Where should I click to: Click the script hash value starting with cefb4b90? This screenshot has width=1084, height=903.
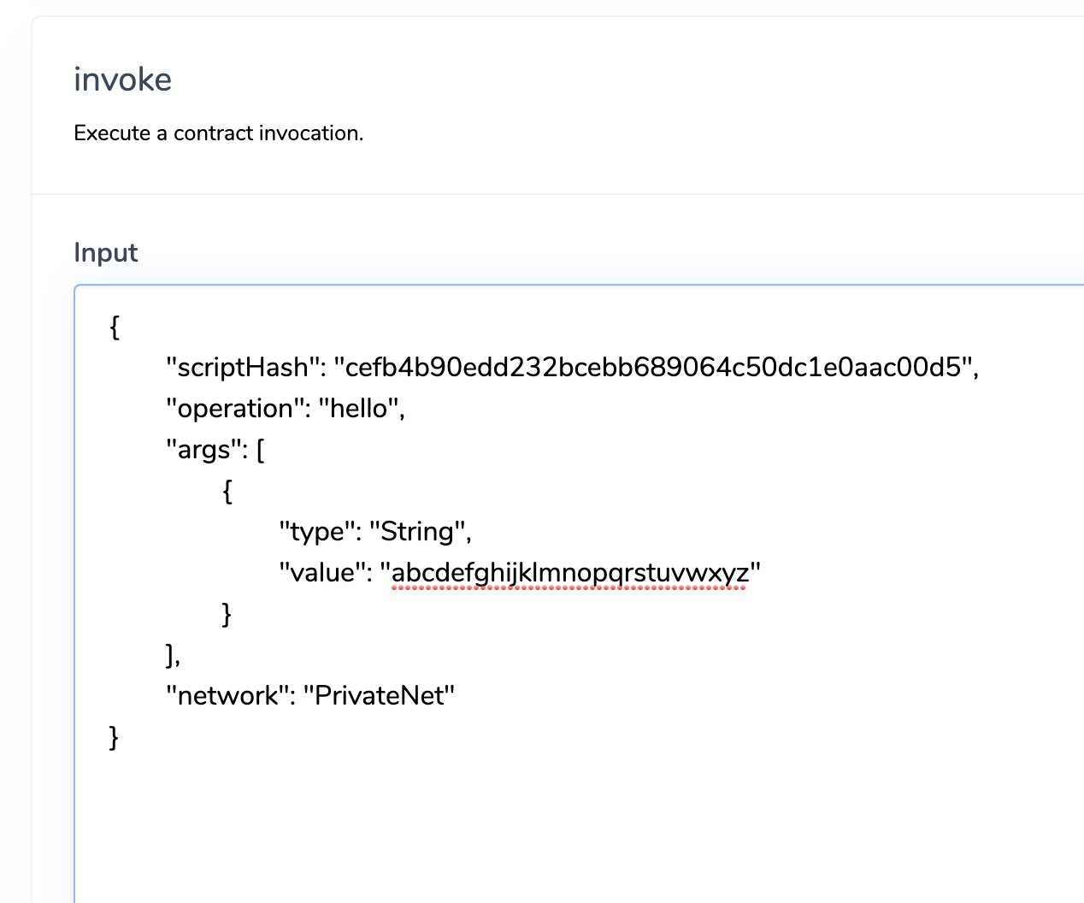pyautogui.click(x=654, y=367)
